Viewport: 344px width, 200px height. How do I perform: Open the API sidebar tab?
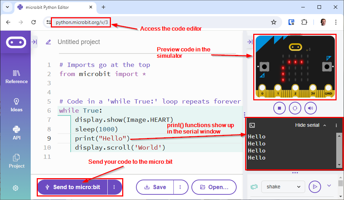click(x=17, y=133)
